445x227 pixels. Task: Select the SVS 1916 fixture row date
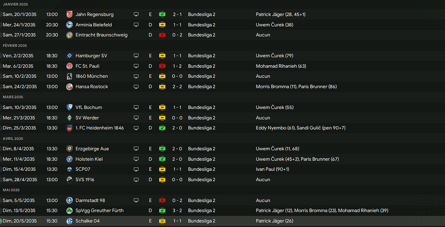(x=19, y=180)
